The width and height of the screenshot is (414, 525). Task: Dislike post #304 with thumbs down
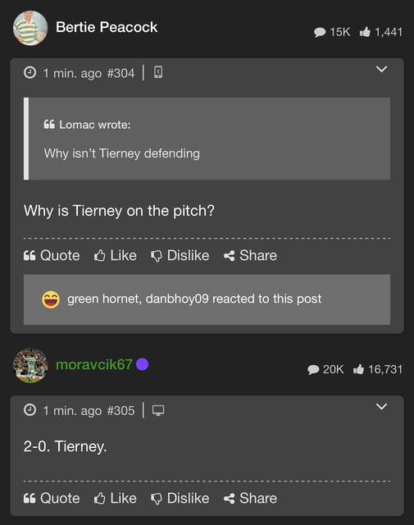coord(180,255)
